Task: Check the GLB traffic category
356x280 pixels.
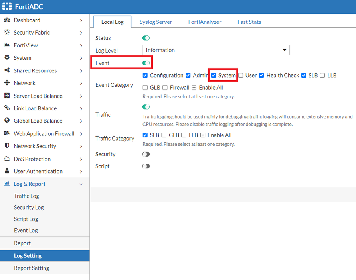Action: tap(164, 135)
